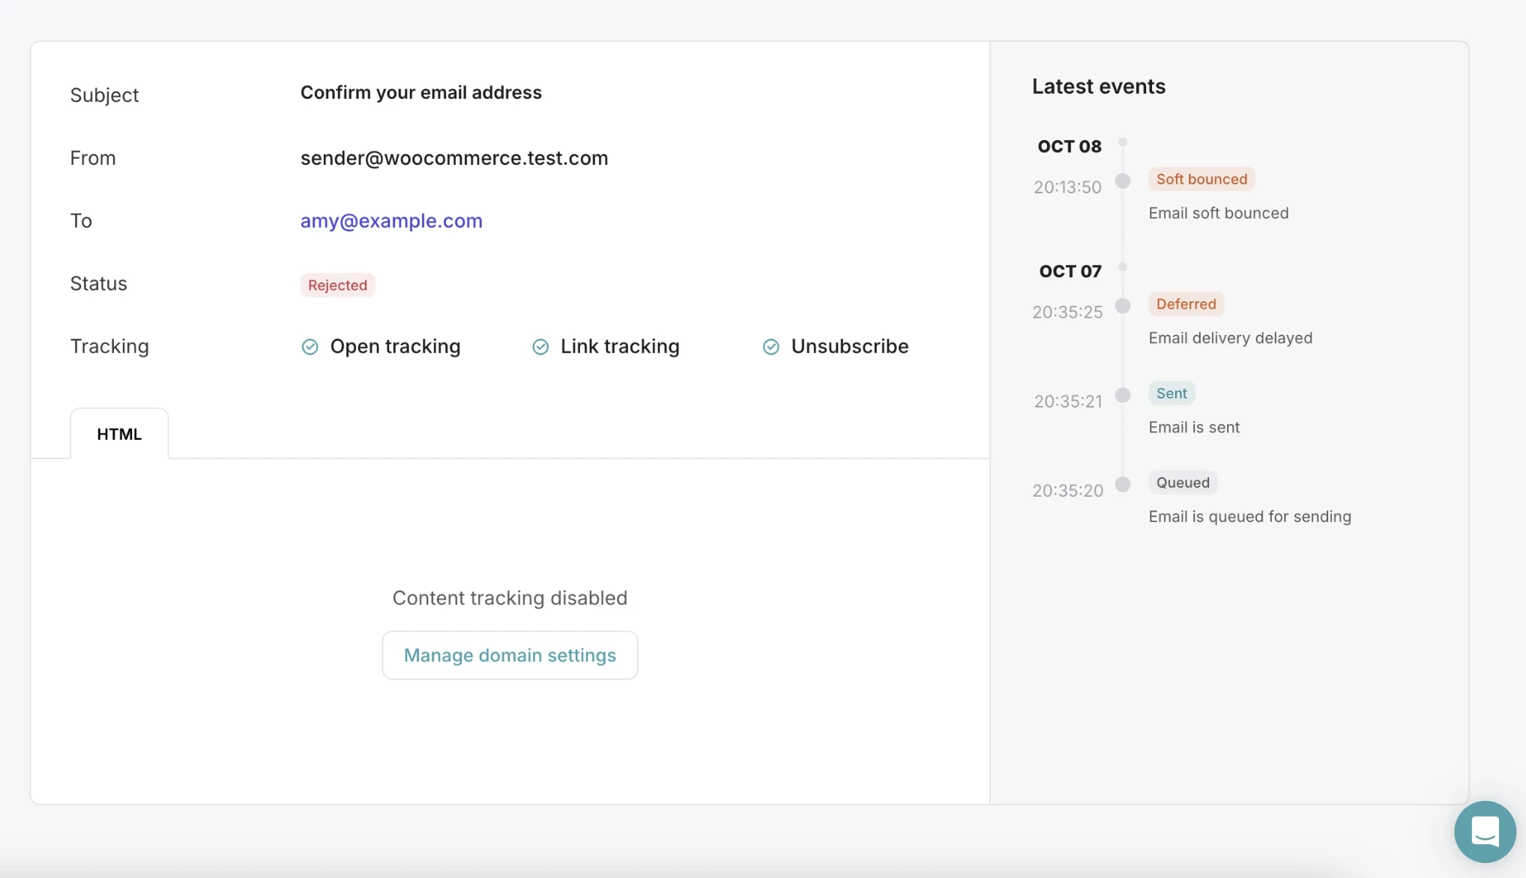Click the OCT 08 date header
This screenshot has width=1526, height=878.
[x=1070, y=147]
